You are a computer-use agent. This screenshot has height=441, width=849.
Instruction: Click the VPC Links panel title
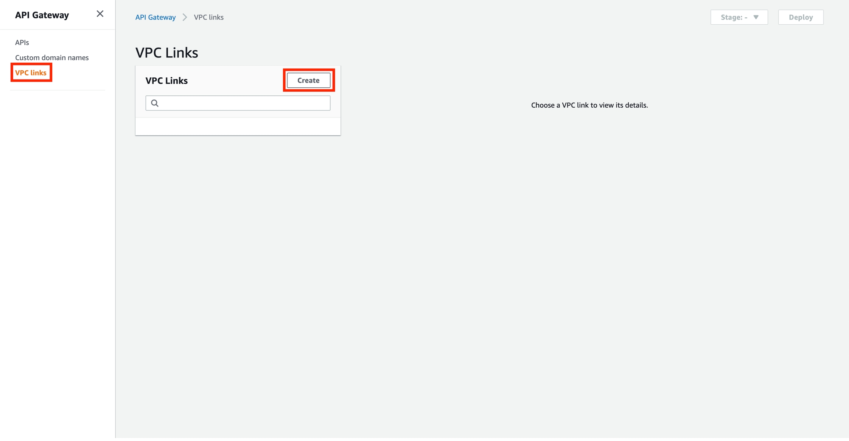pos(167,81)
